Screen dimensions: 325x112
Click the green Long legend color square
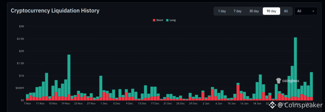(167, 20)
